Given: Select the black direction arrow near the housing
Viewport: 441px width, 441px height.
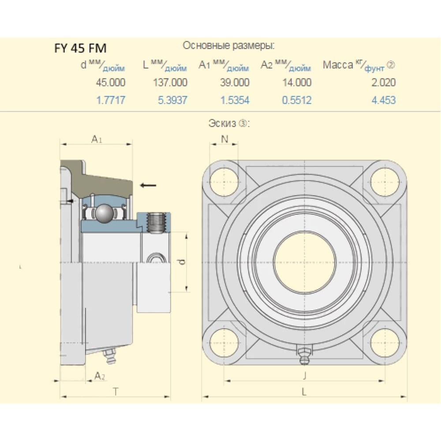Looking at the screenshot, I should 148,185.
